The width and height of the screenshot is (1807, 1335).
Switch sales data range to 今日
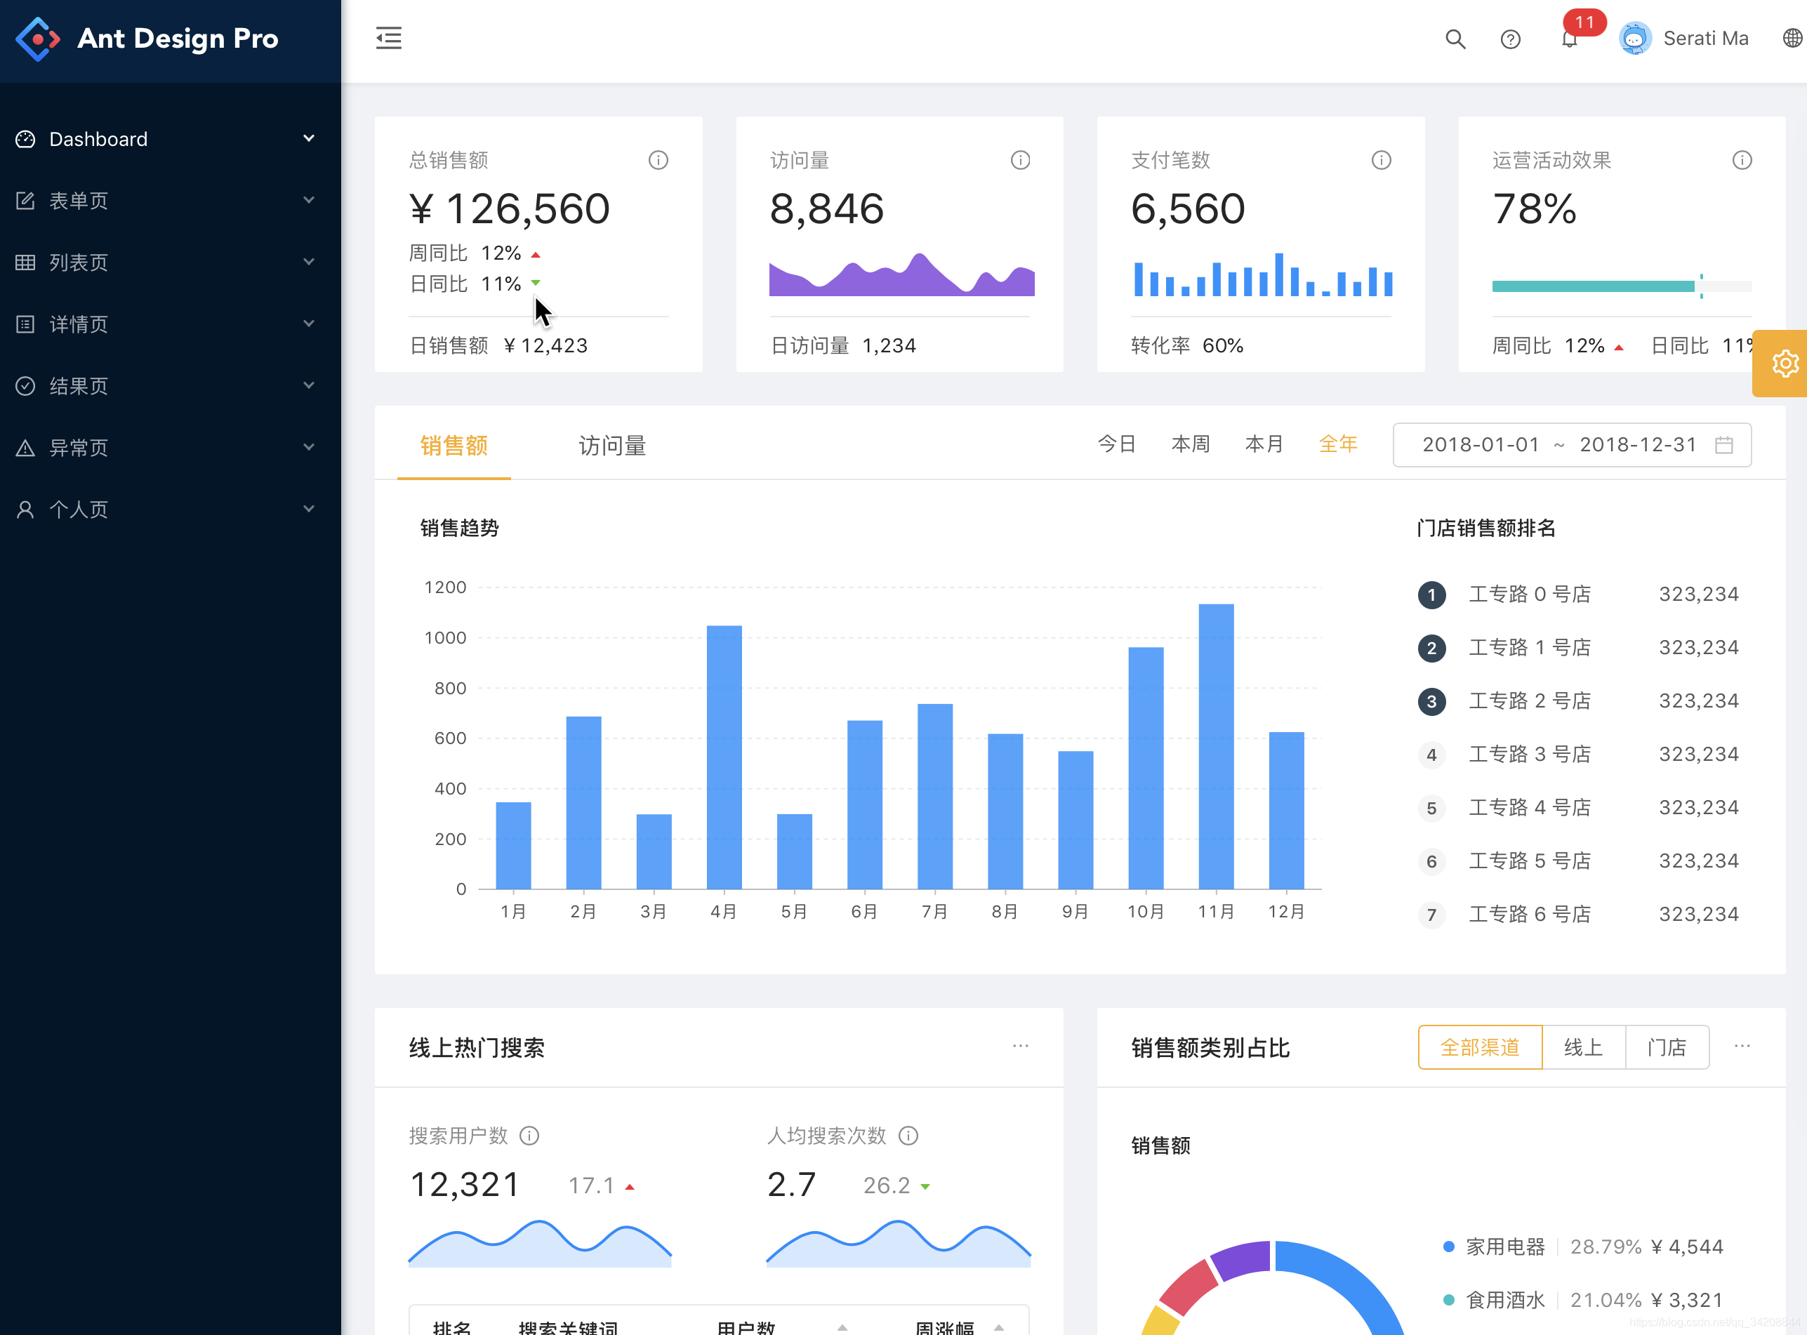click(1117, 444)
